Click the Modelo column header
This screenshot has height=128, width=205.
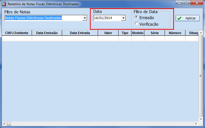[138, 33]
